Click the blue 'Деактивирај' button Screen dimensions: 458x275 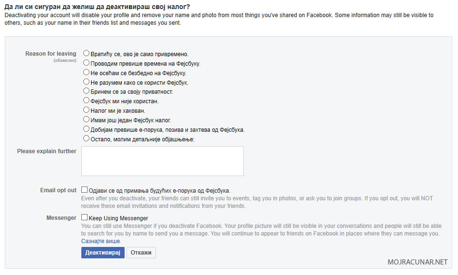(x=103, y=253)
